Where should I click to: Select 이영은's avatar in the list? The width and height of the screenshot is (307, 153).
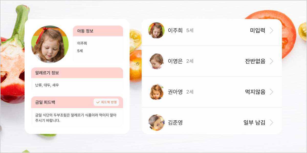(156, 61)
